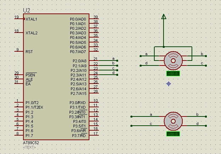221x154 pixels.
Task: Select the P0.0/AD0 pin 39 line
Action: click(x=94, y=19)
